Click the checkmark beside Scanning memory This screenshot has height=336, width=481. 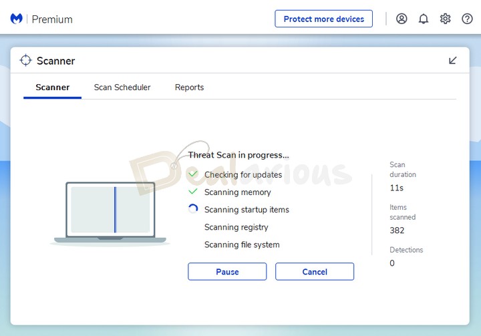point(193,192)
